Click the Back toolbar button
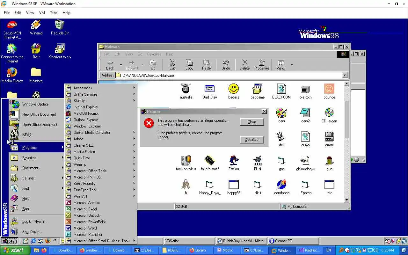The image size is (408, 255). click(110, 65)
